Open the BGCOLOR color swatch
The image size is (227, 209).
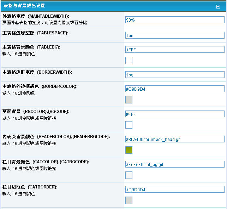coord(129,125)
